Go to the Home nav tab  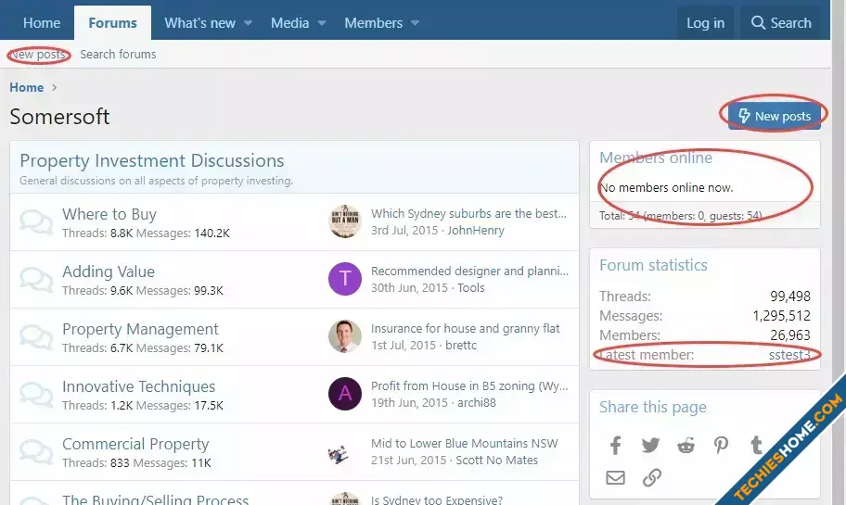(x=42, y=23)
